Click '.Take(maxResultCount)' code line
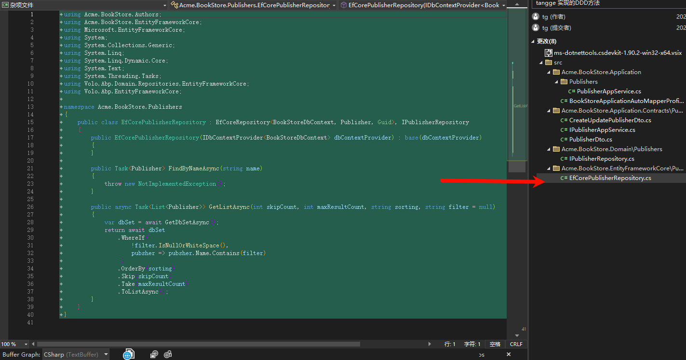This screenshot has height=360, width=686. (153, 284)
